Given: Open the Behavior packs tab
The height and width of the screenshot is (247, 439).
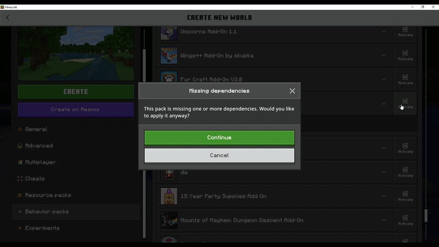Looking at the screenshot, I should tap(76, 212).
